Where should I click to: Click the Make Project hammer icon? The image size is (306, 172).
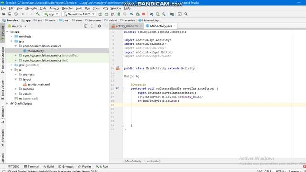click(38, 14)
